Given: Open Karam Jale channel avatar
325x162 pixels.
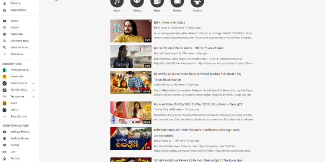Looking at the screenshot, I should click(x=4, y=76).
